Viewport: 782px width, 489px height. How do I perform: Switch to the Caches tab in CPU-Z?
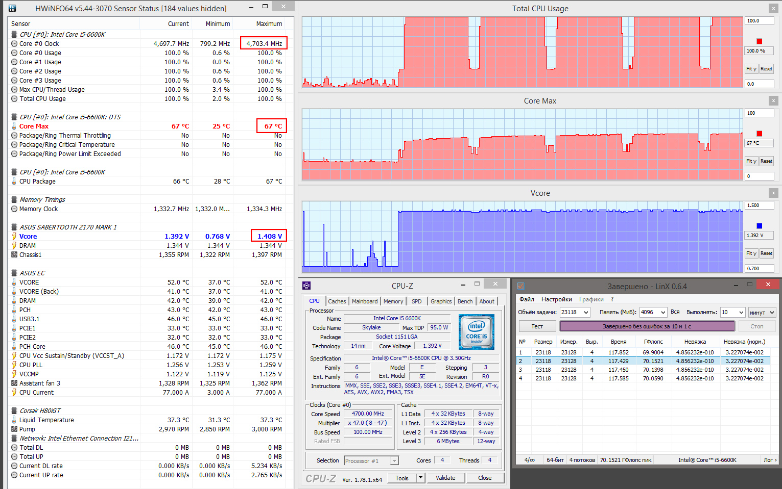click(x=337, y=301)
